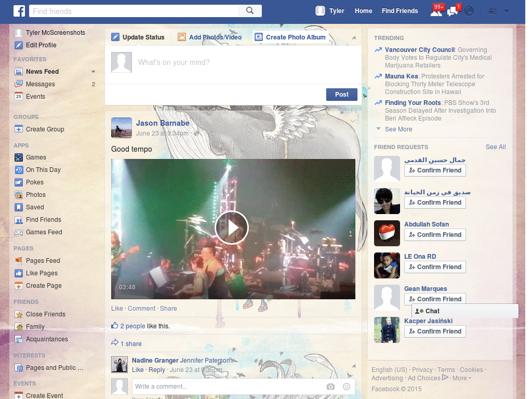Expand the News Feed dropdown arrow
This screenshot has width=532, height=399.
tap(93, 71)
